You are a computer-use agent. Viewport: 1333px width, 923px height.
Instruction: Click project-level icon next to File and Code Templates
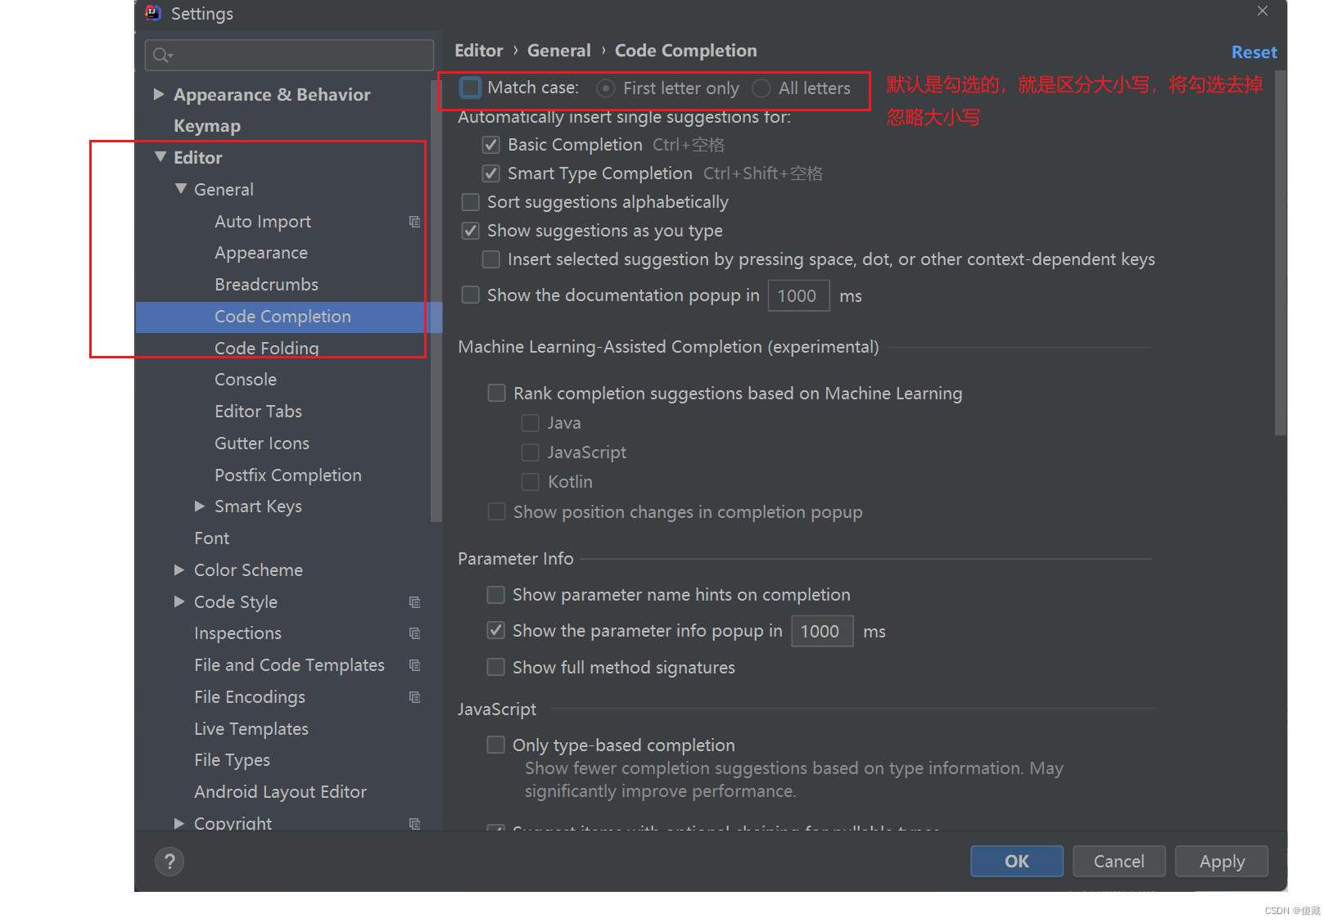pos(414,665)
